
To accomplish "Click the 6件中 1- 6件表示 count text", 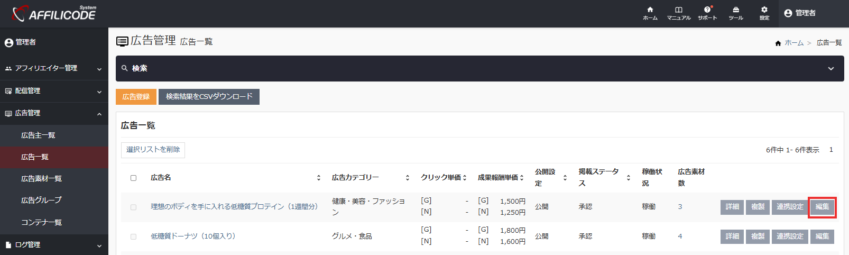I will click(792, 150).
